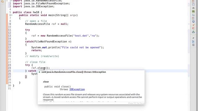This screenshot has width=198, height=111.
Task: Click the italic 'close' heading in the Javadoc popup
Action: click(46, 82)
